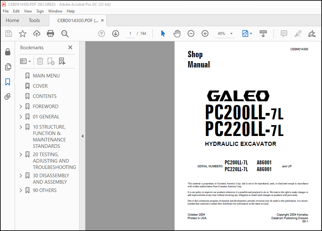322x231 pixels.
Task: Open the find text magnifier icon
Action: (65, 34)
